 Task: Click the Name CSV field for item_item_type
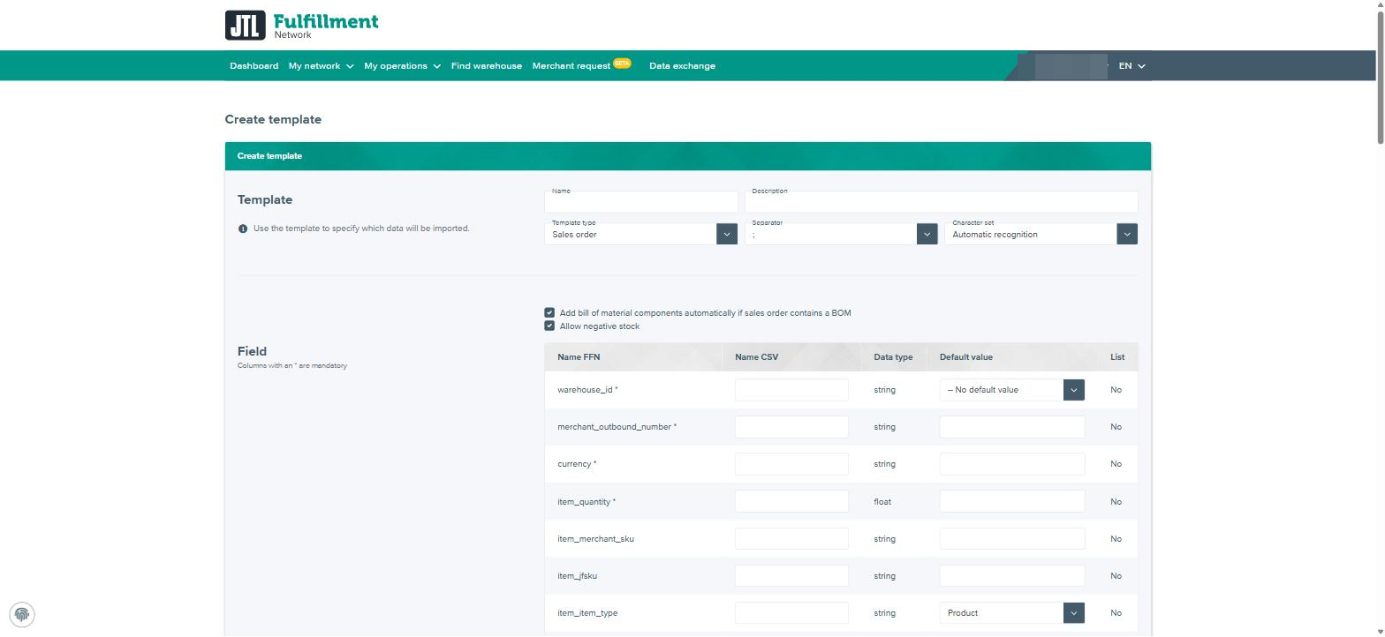point(791,613)
